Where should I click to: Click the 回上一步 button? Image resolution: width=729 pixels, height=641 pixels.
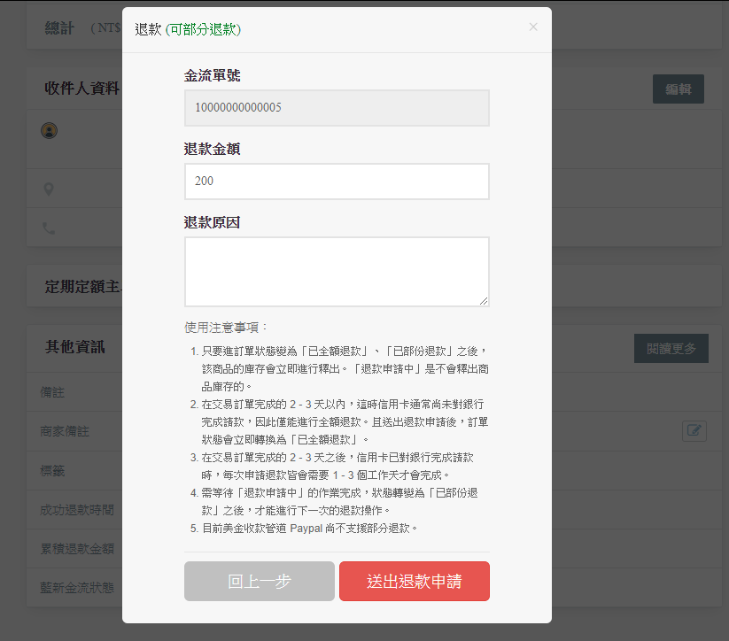260,581
